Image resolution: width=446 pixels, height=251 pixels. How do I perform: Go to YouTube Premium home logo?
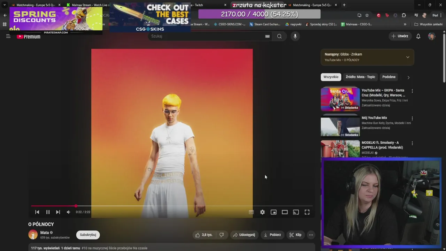tap(29, 36)
